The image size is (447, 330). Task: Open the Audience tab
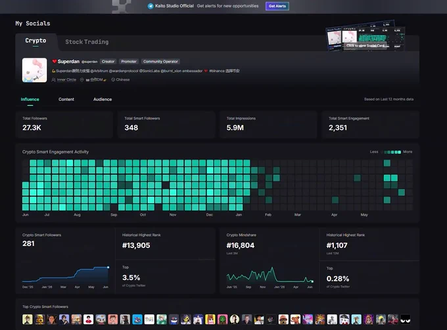coord(103,99)
